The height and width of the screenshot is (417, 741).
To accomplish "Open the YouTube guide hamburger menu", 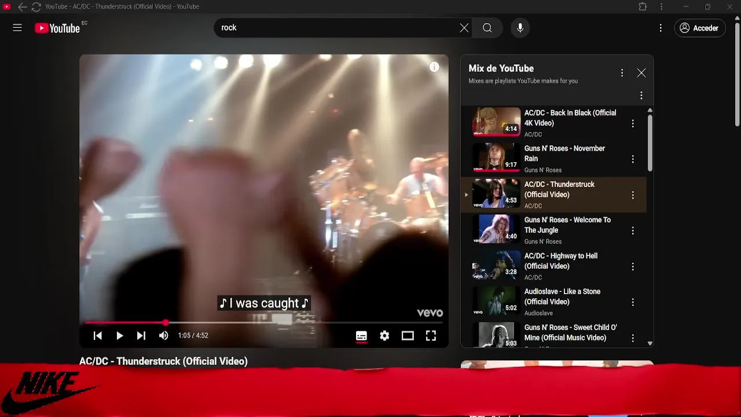I will pos(17,28).
